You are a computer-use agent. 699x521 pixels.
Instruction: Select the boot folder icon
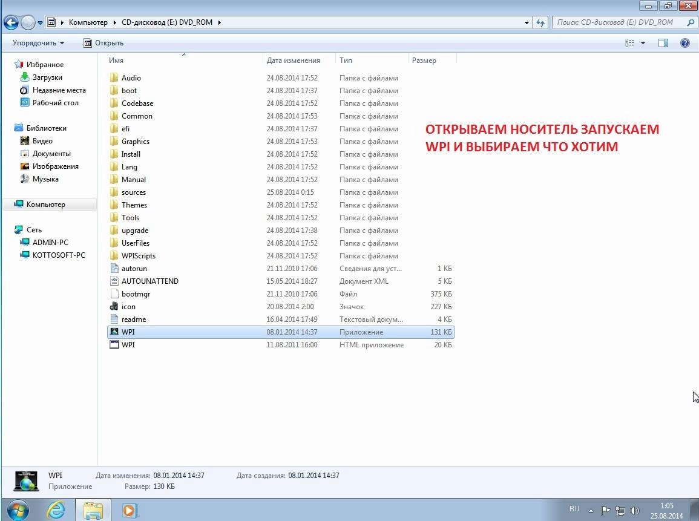tap(114, 91)
